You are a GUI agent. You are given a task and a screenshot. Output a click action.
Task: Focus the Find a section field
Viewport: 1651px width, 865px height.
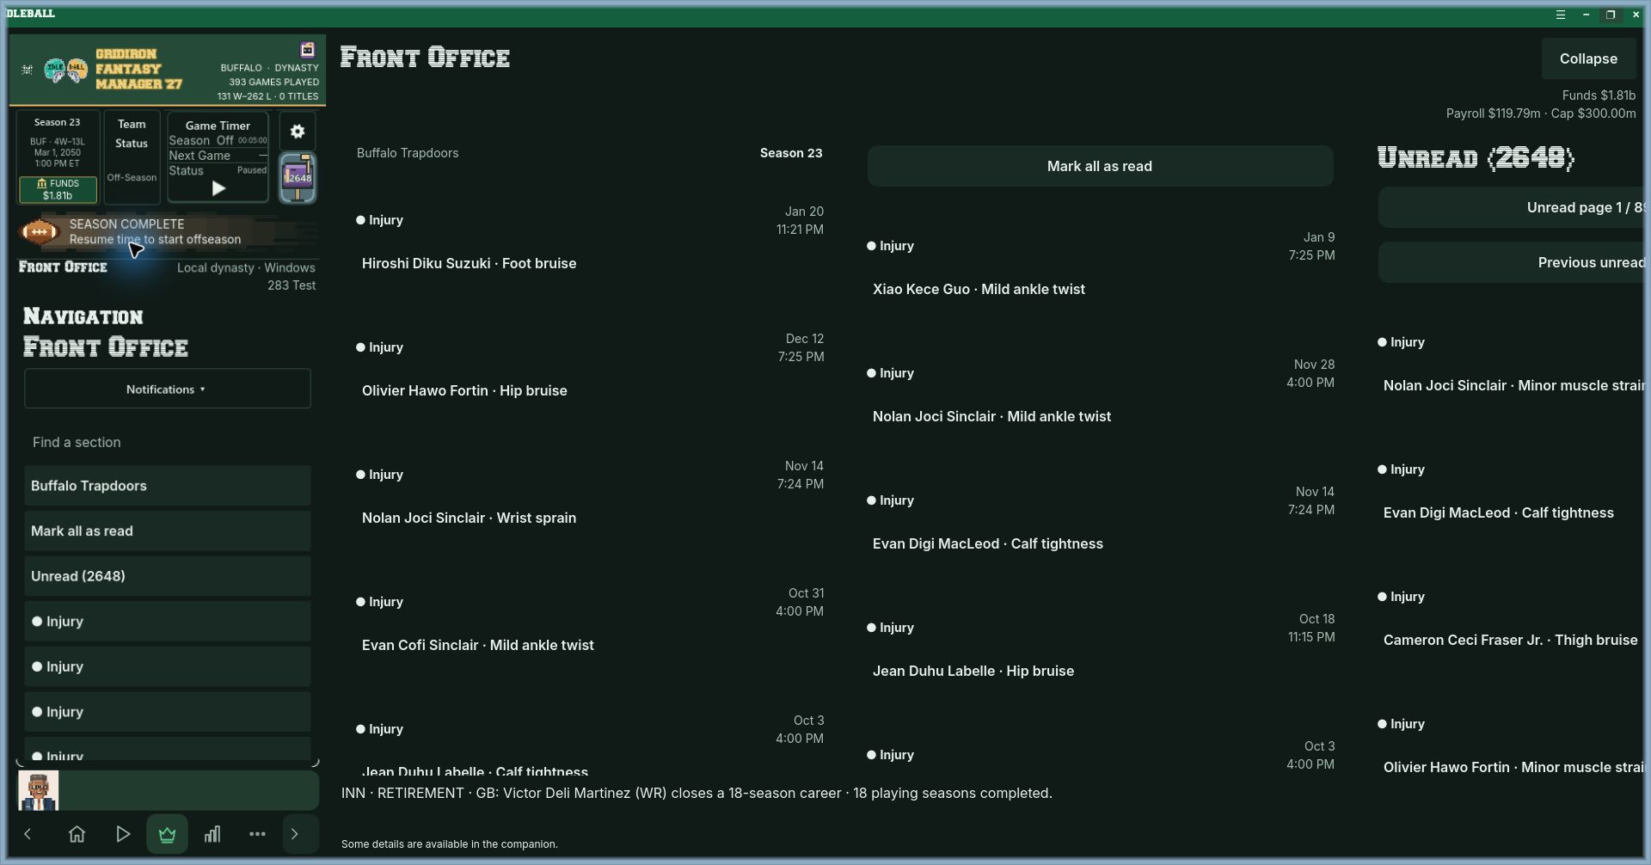click(x=167, y=442)
